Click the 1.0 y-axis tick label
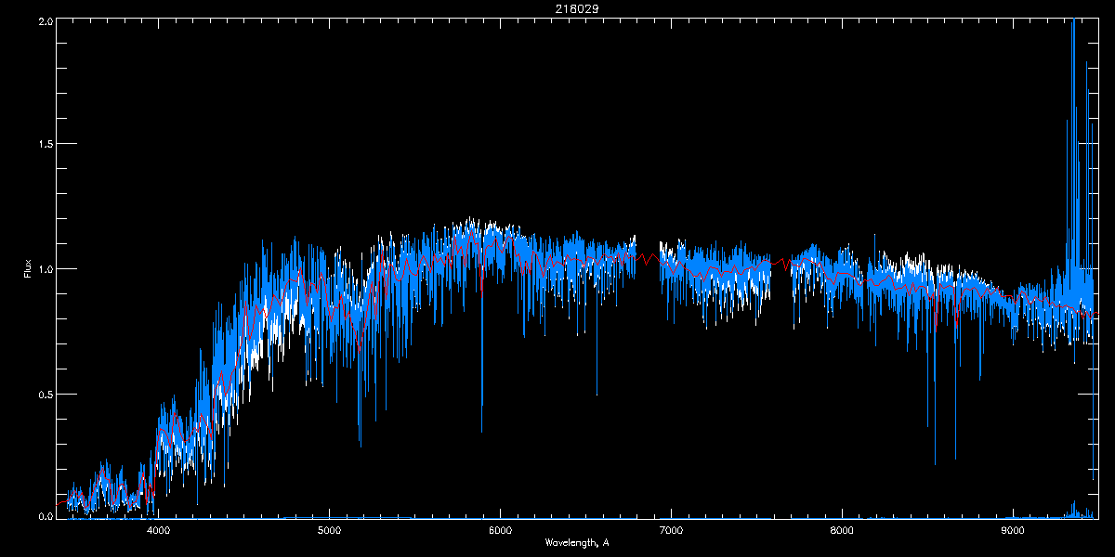 [45, 269]
